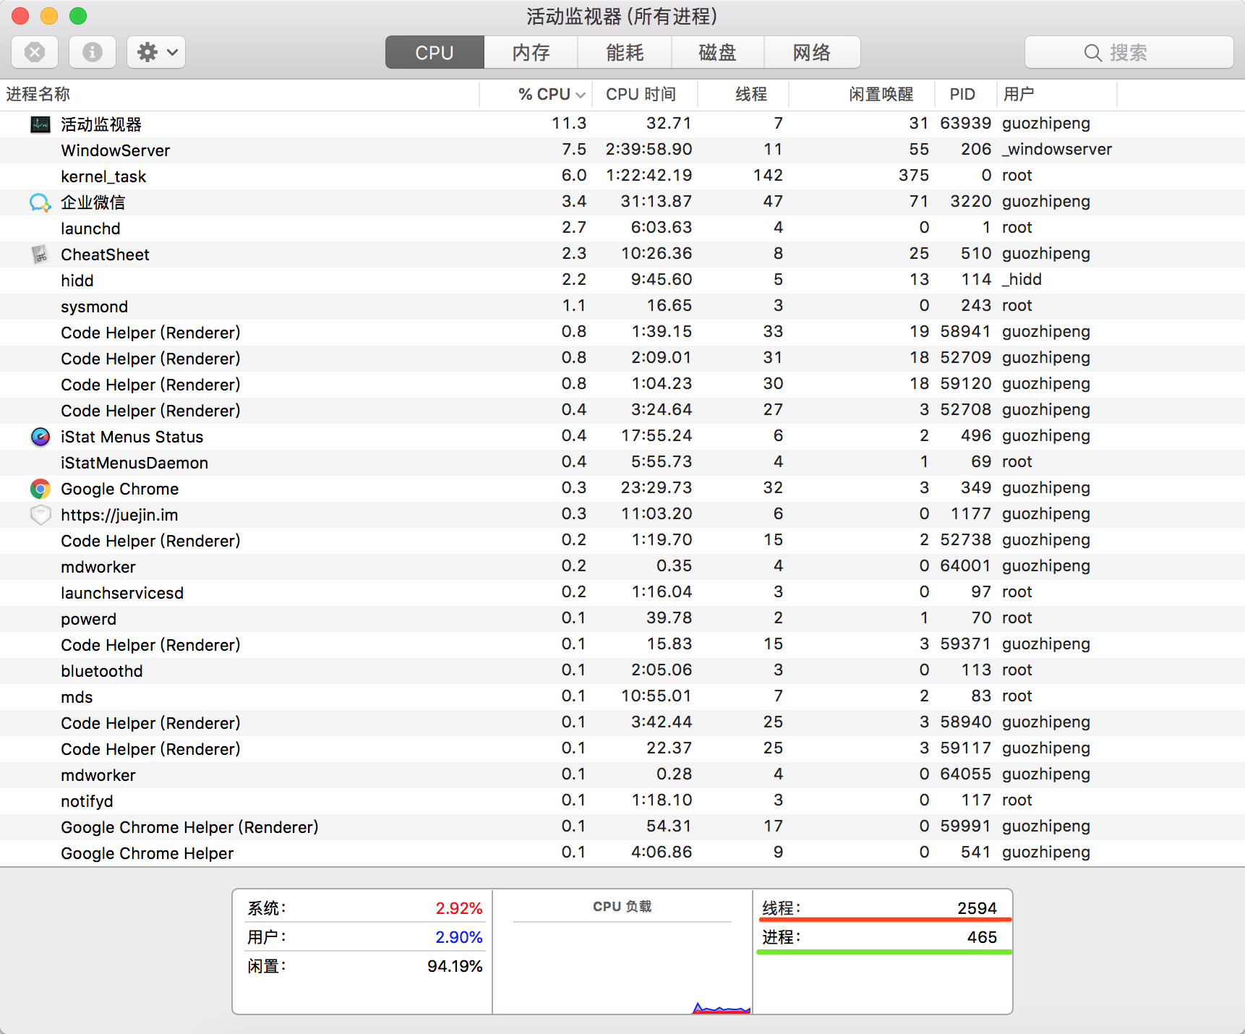Select the bluetoothd process row
Viewport: 1245px width, 1034px height.
(x=622, y=671)
